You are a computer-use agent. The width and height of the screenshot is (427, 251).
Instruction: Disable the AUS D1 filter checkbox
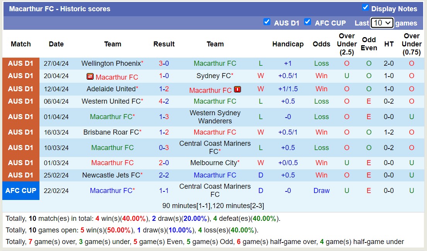point(267,22)
